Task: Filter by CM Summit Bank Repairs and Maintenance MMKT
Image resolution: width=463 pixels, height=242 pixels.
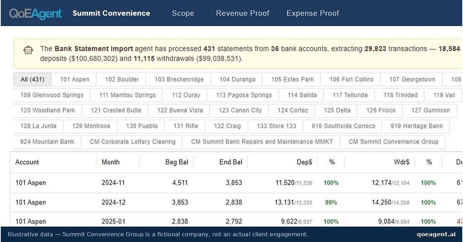Action: click(262, 141)
